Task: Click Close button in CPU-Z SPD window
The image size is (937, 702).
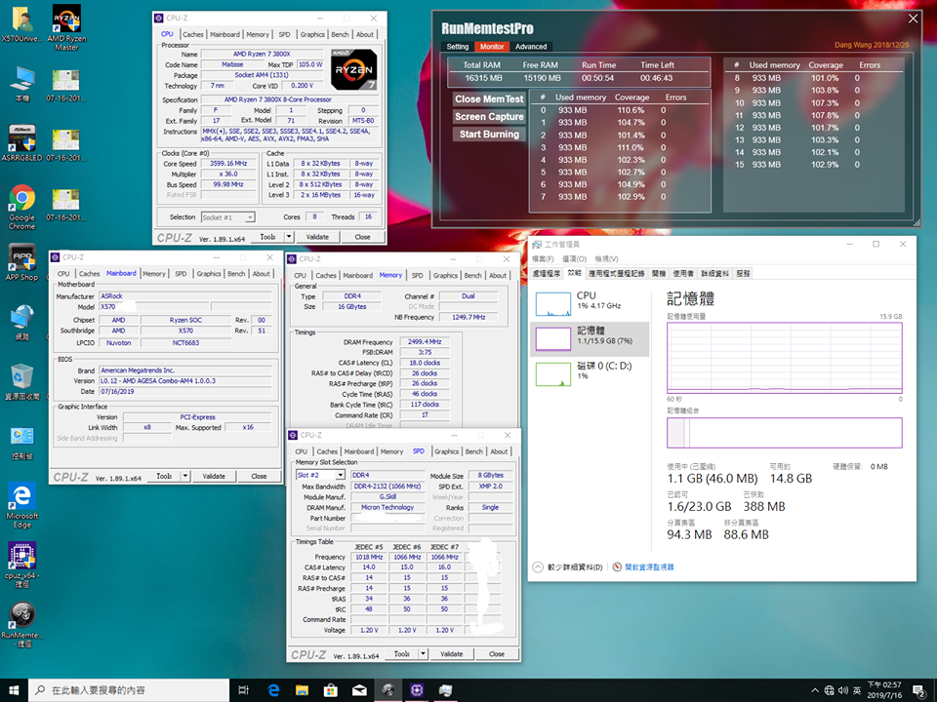Action: pyautogui.click(x=496, y=654)
